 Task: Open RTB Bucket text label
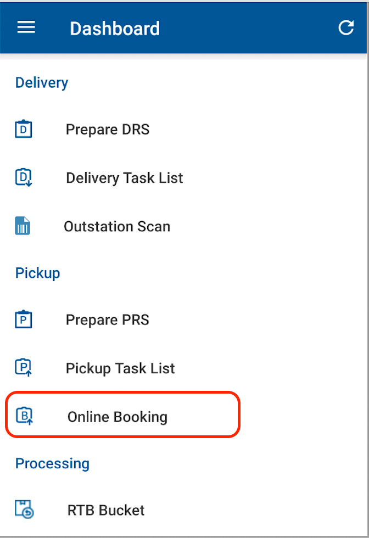106,510
